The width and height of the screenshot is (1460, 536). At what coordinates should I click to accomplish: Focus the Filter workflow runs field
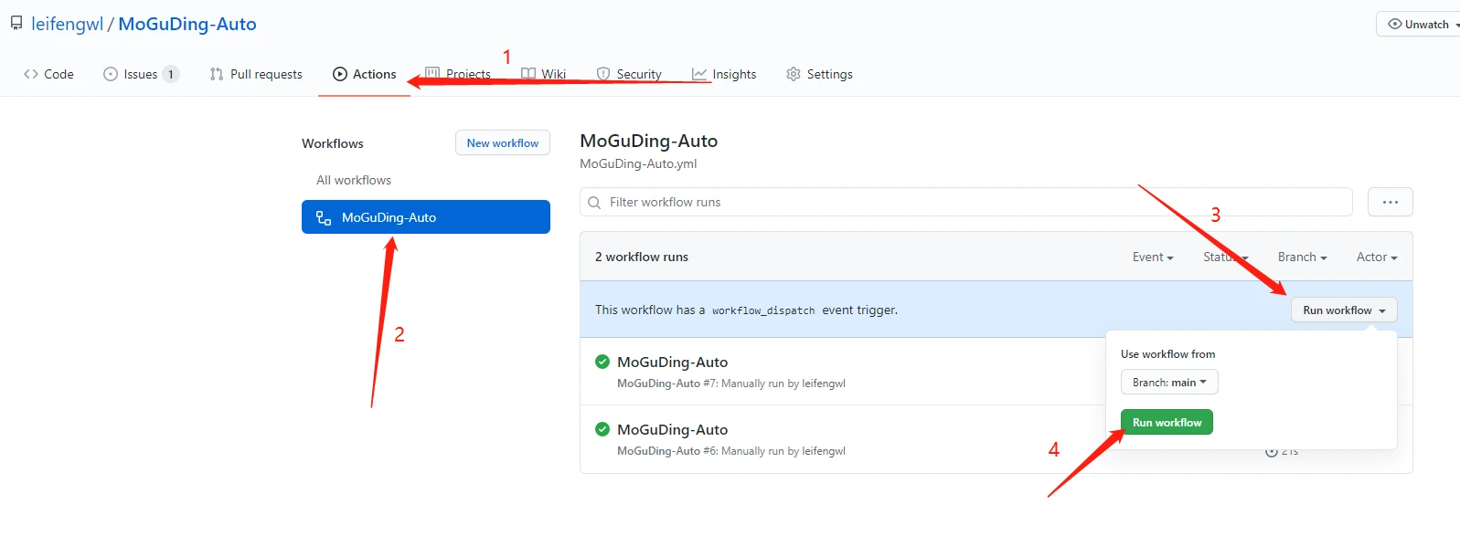click(x=965, y=202)
